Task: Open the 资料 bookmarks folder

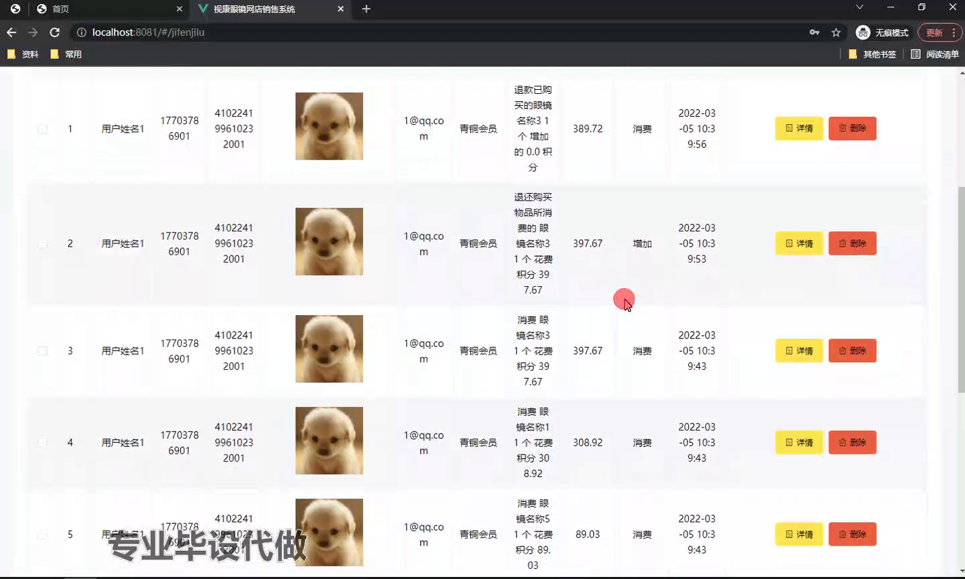Action: [x=23, y=54]
